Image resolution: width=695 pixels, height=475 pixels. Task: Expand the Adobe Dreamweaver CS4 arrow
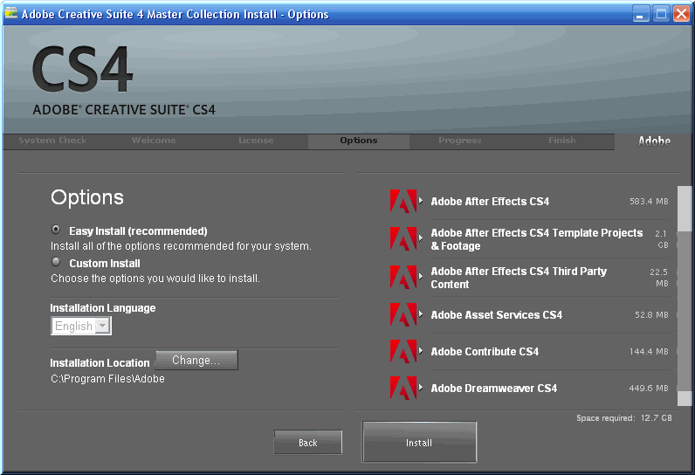[421, 388]
